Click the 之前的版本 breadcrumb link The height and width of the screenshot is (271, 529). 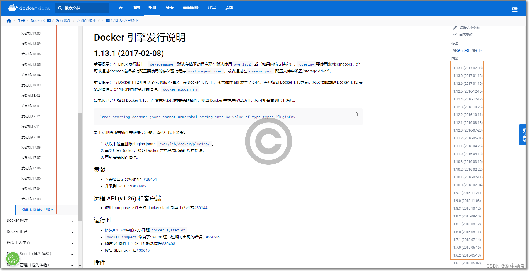tap(86, 21)
